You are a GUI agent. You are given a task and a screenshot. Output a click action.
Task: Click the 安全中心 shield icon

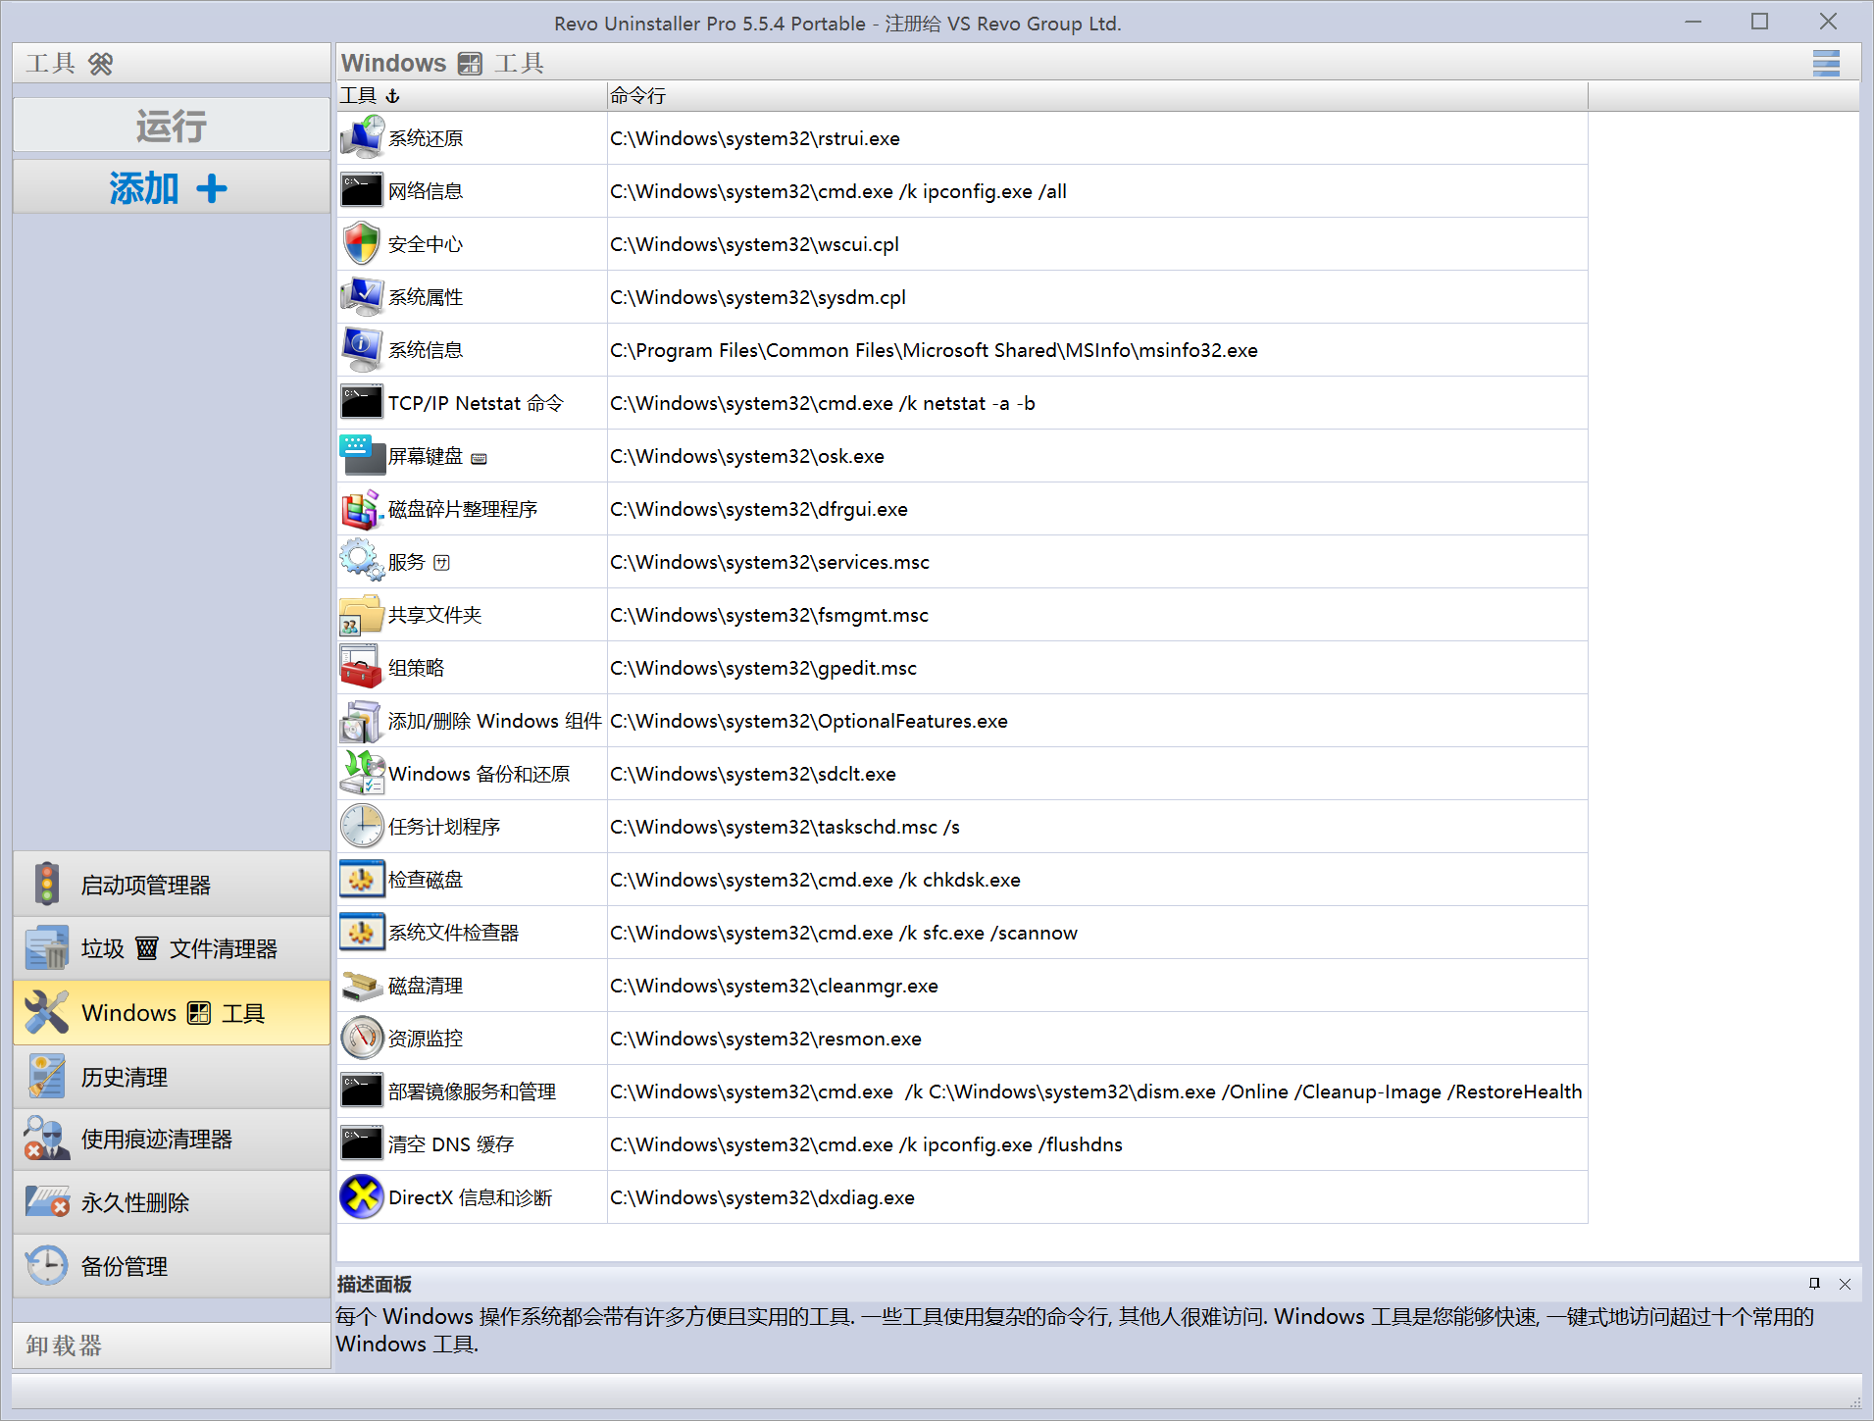(x=362, y=243)
